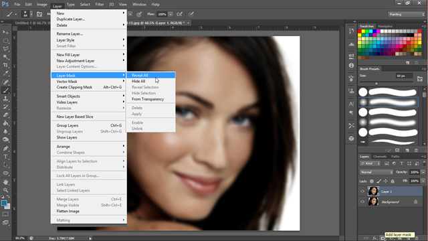Select the Blur tool
Screen dimensions: 428x241
[x=5, y=131]
